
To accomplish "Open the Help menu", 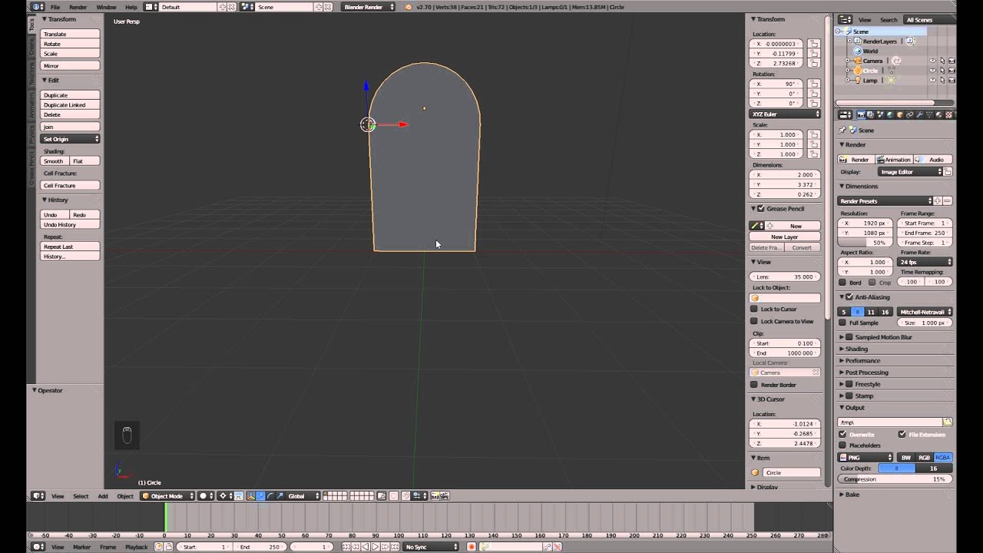I will [x=131, y=7].
